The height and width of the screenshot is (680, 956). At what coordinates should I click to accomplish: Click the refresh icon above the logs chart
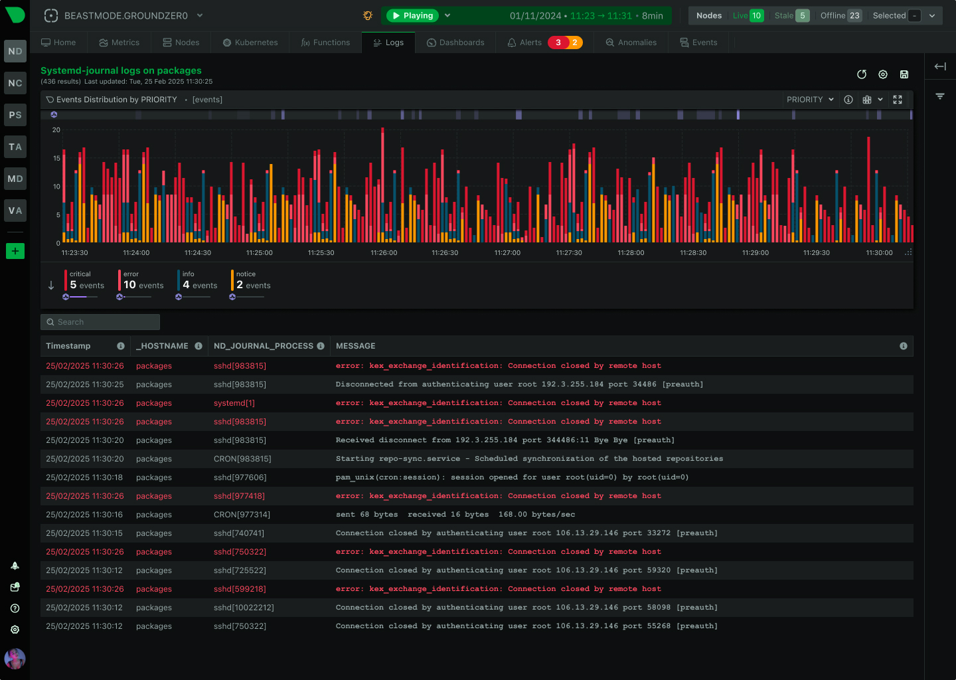pyautogui.click(x=862, y=74)
